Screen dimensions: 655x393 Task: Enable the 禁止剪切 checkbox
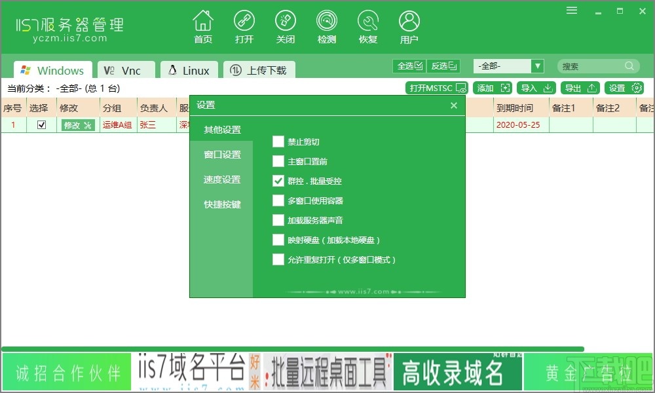(x=278, y=141)
